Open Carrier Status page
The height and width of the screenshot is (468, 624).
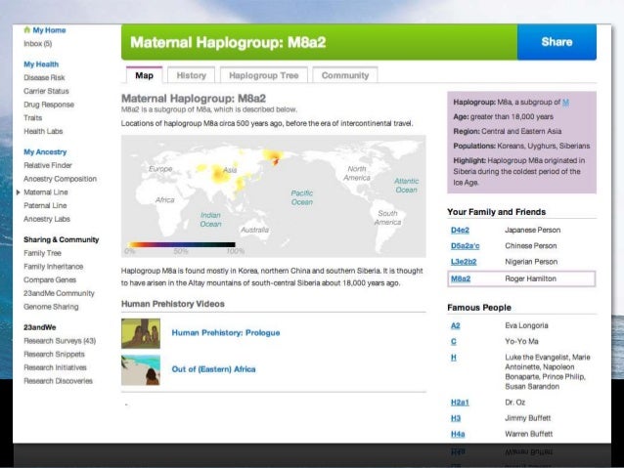[x=46, y=91]
